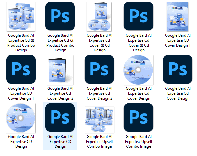Select the Photoshop icon for Cd Cover & Cd Design
Viewport: 197px width, 156px height.
pyautogui.click(x=139, y=16)
